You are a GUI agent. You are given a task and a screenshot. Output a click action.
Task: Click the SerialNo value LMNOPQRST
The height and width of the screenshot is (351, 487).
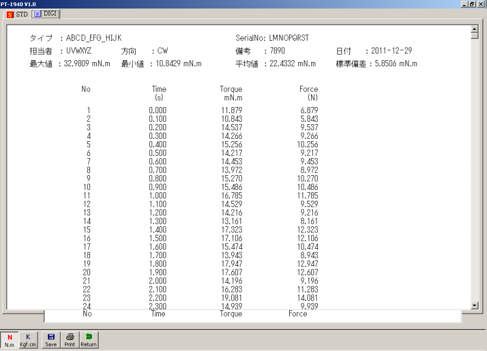(289, 38)
